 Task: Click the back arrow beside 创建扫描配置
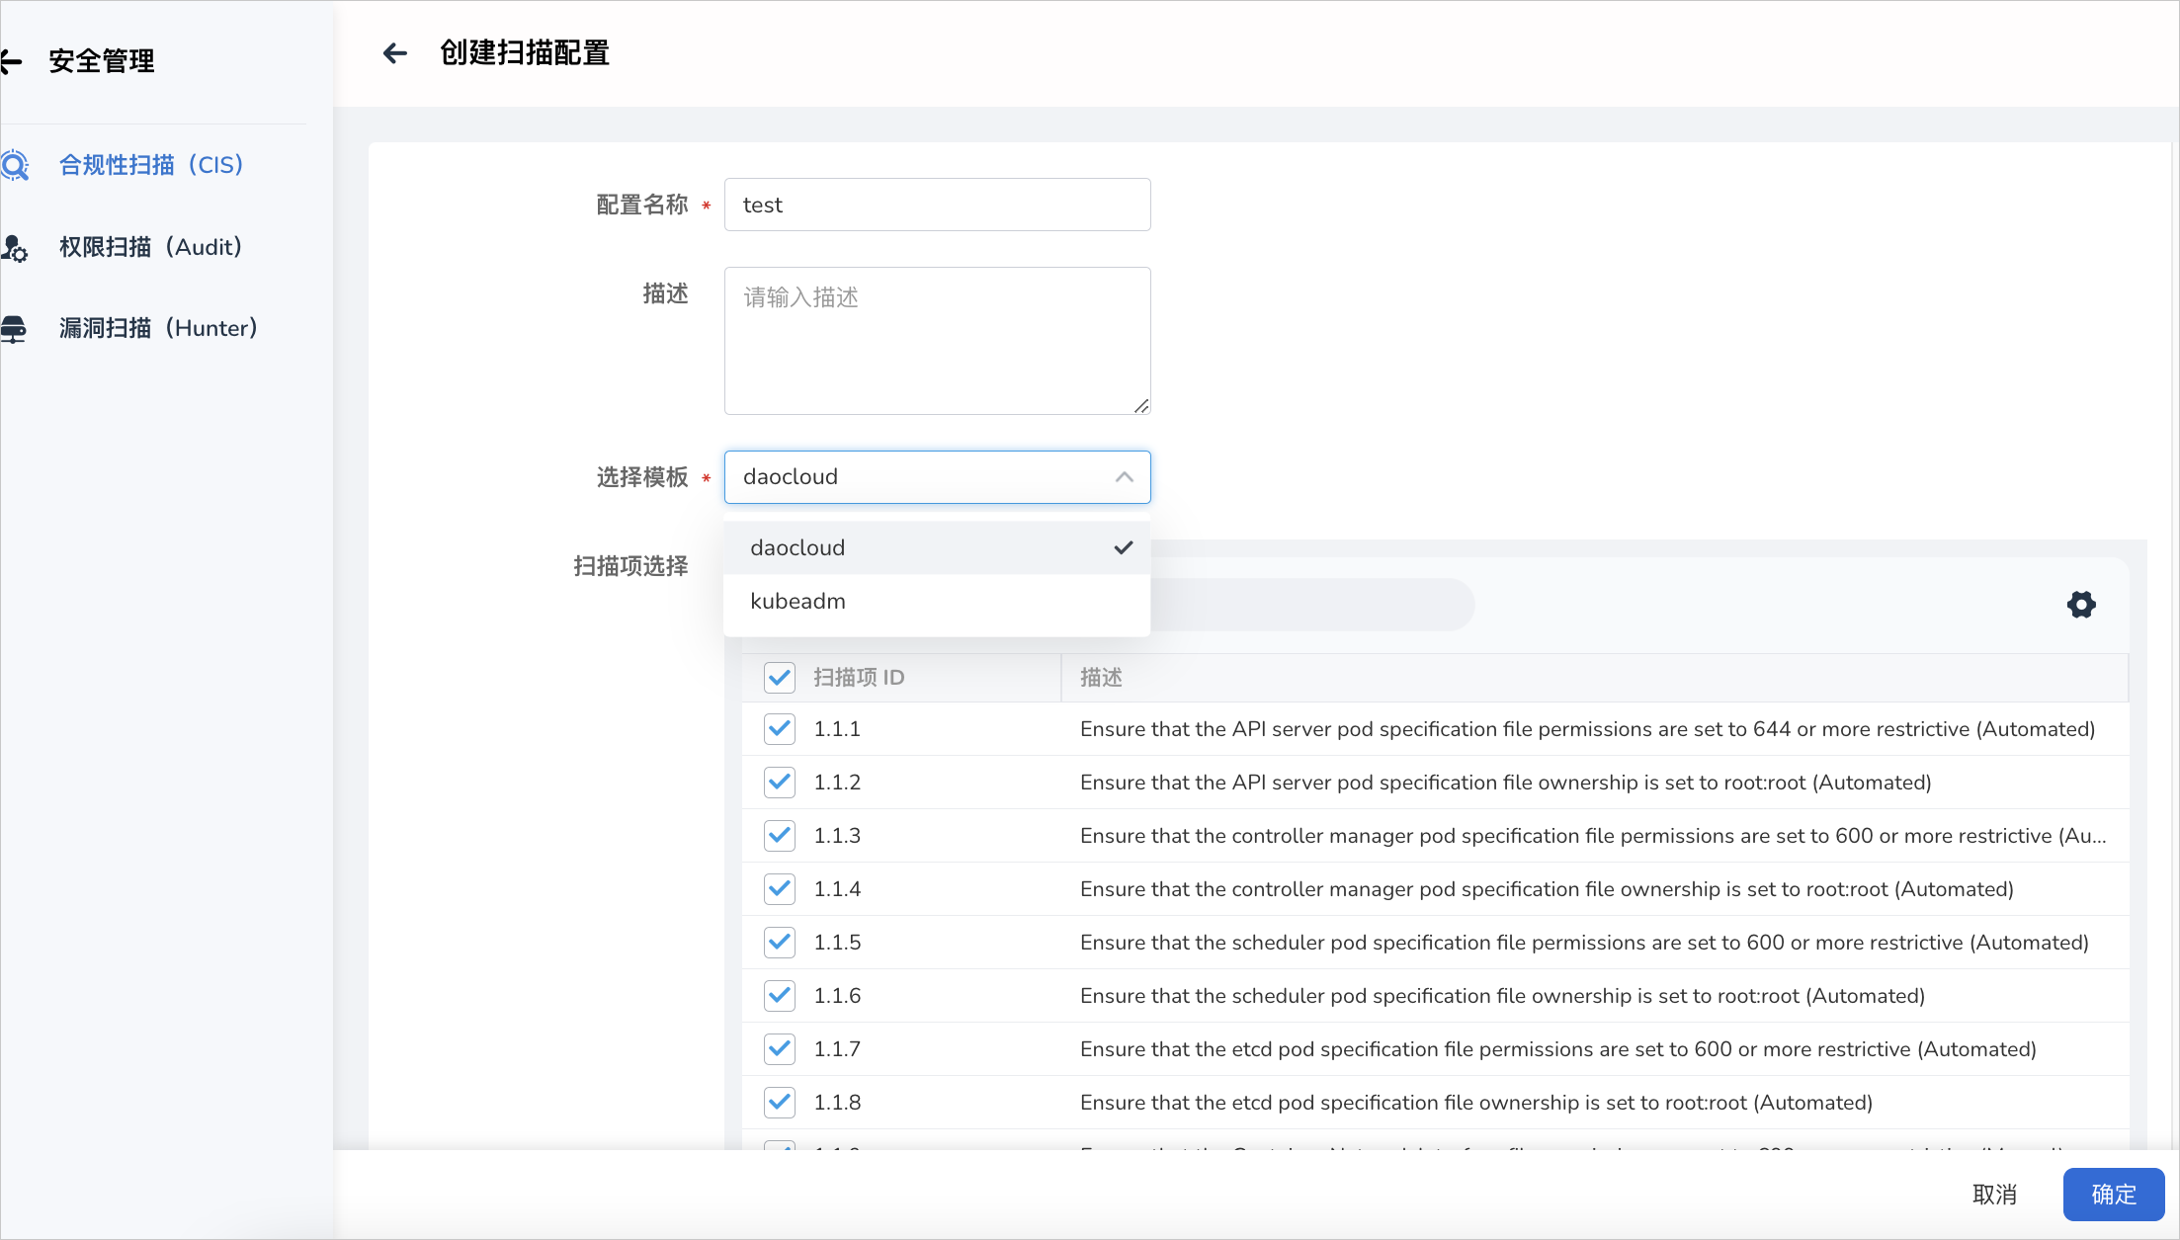395,53
